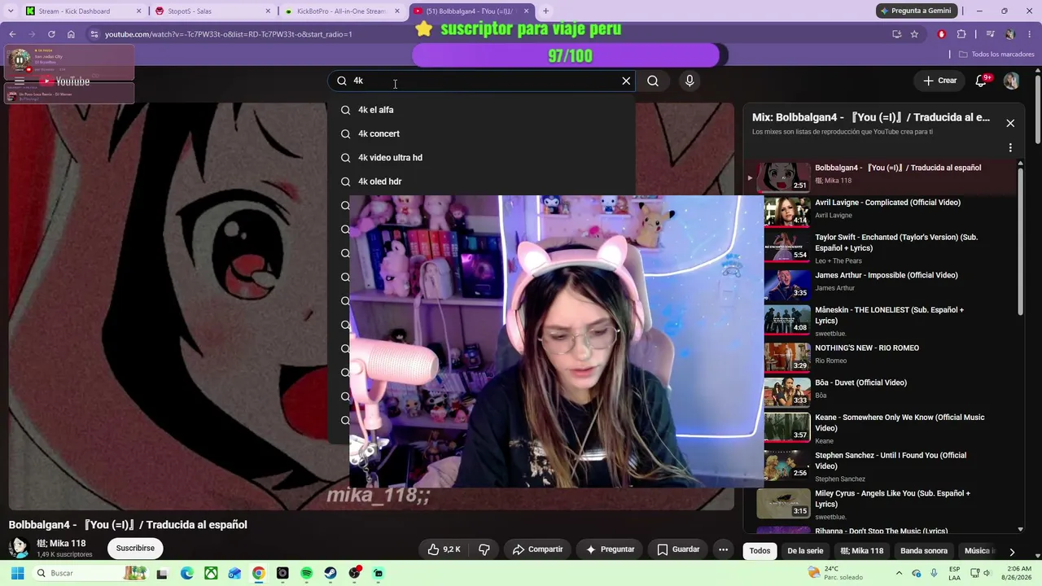
Task: Start voice search with the microphone icon
Action: coord(690,81)
